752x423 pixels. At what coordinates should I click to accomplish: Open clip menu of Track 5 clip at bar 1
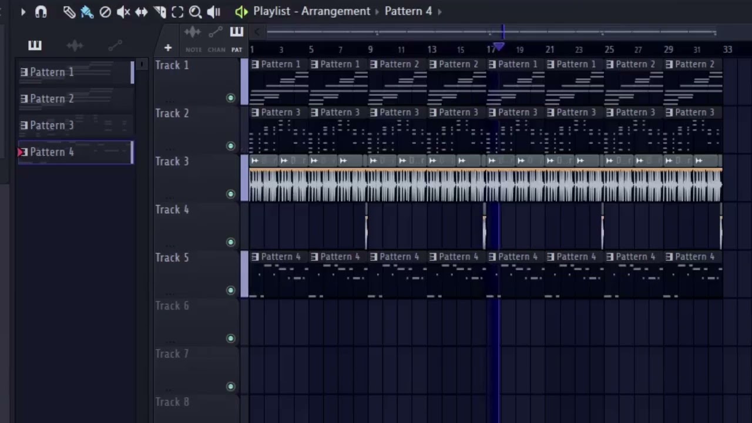(255, 257)
